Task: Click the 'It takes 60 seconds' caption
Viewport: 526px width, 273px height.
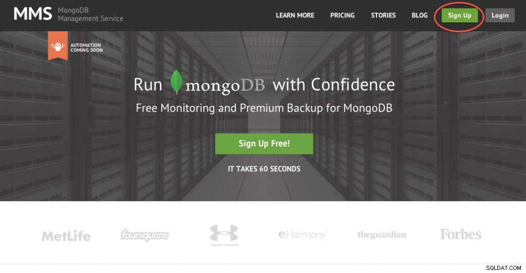Action: point(264,169)
